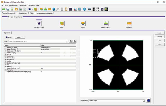
Task: Click the Value column header
Action: pyautogui.click(x=58, y=45)
